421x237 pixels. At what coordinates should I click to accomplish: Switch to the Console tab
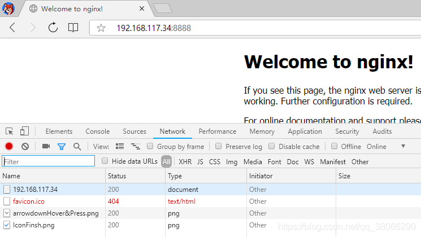click(x=97, y=131)
